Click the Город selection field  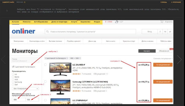(x=26, y=60)
